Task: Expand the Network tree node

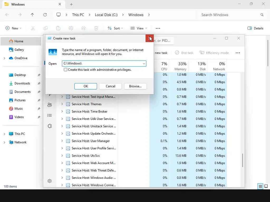Action: coord(4,142)
